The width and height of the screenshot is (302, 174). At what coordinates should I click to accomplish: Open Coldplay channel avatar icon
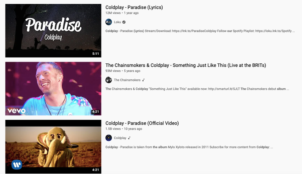click(109, 138)
